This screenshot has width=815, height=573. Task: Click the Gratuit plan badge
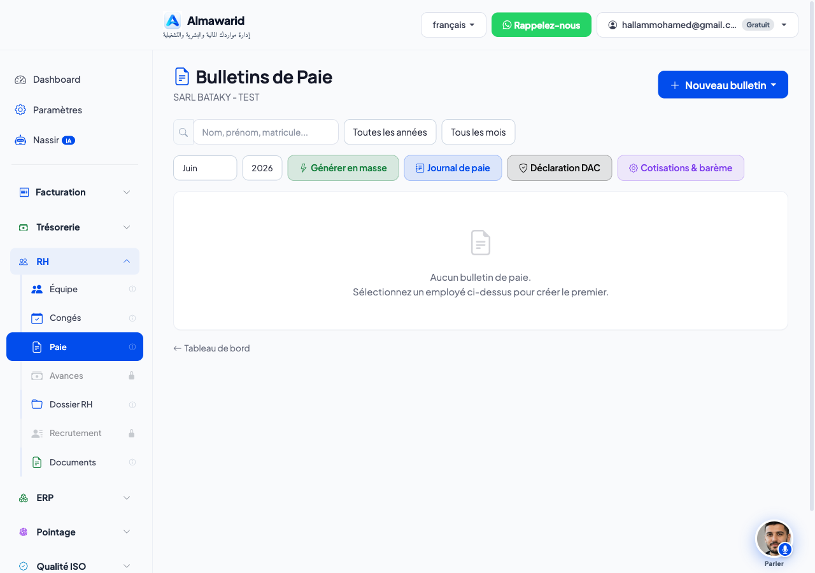pyautogui.click(x=758, y=25)
